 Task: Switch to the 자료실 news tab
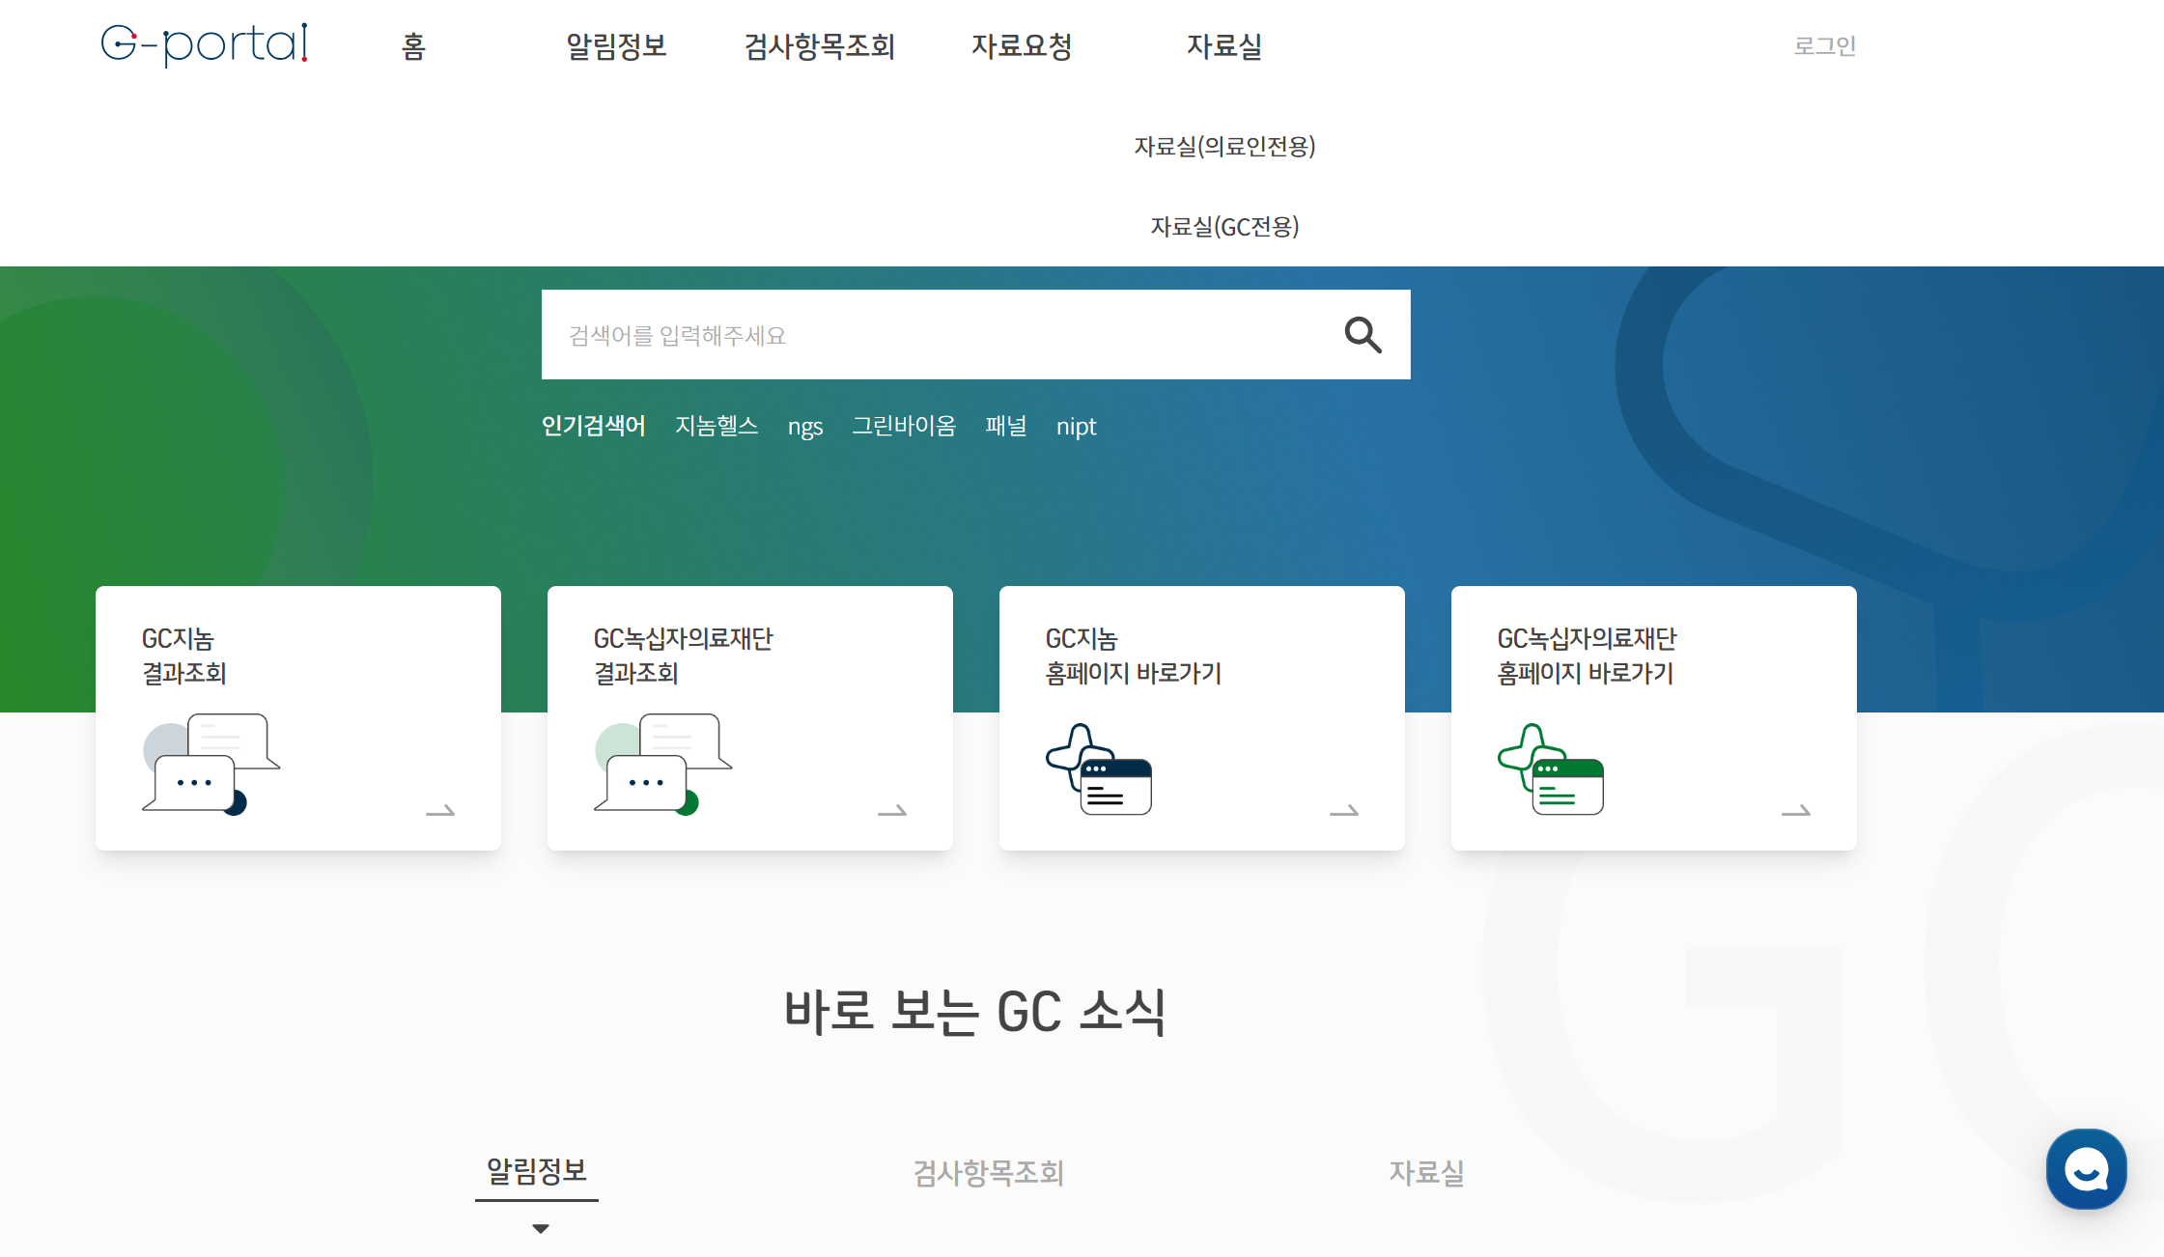(1426, 1173)
